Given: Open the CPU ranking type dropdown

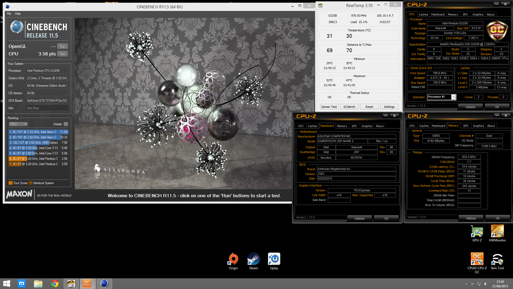Looking at the screenshot, I should coord(18,124).
